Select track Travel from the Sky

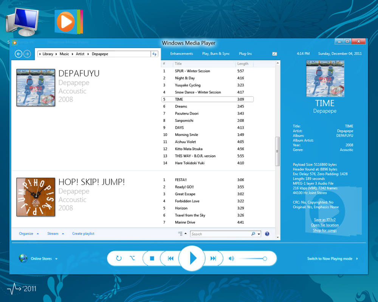(207, 215)
